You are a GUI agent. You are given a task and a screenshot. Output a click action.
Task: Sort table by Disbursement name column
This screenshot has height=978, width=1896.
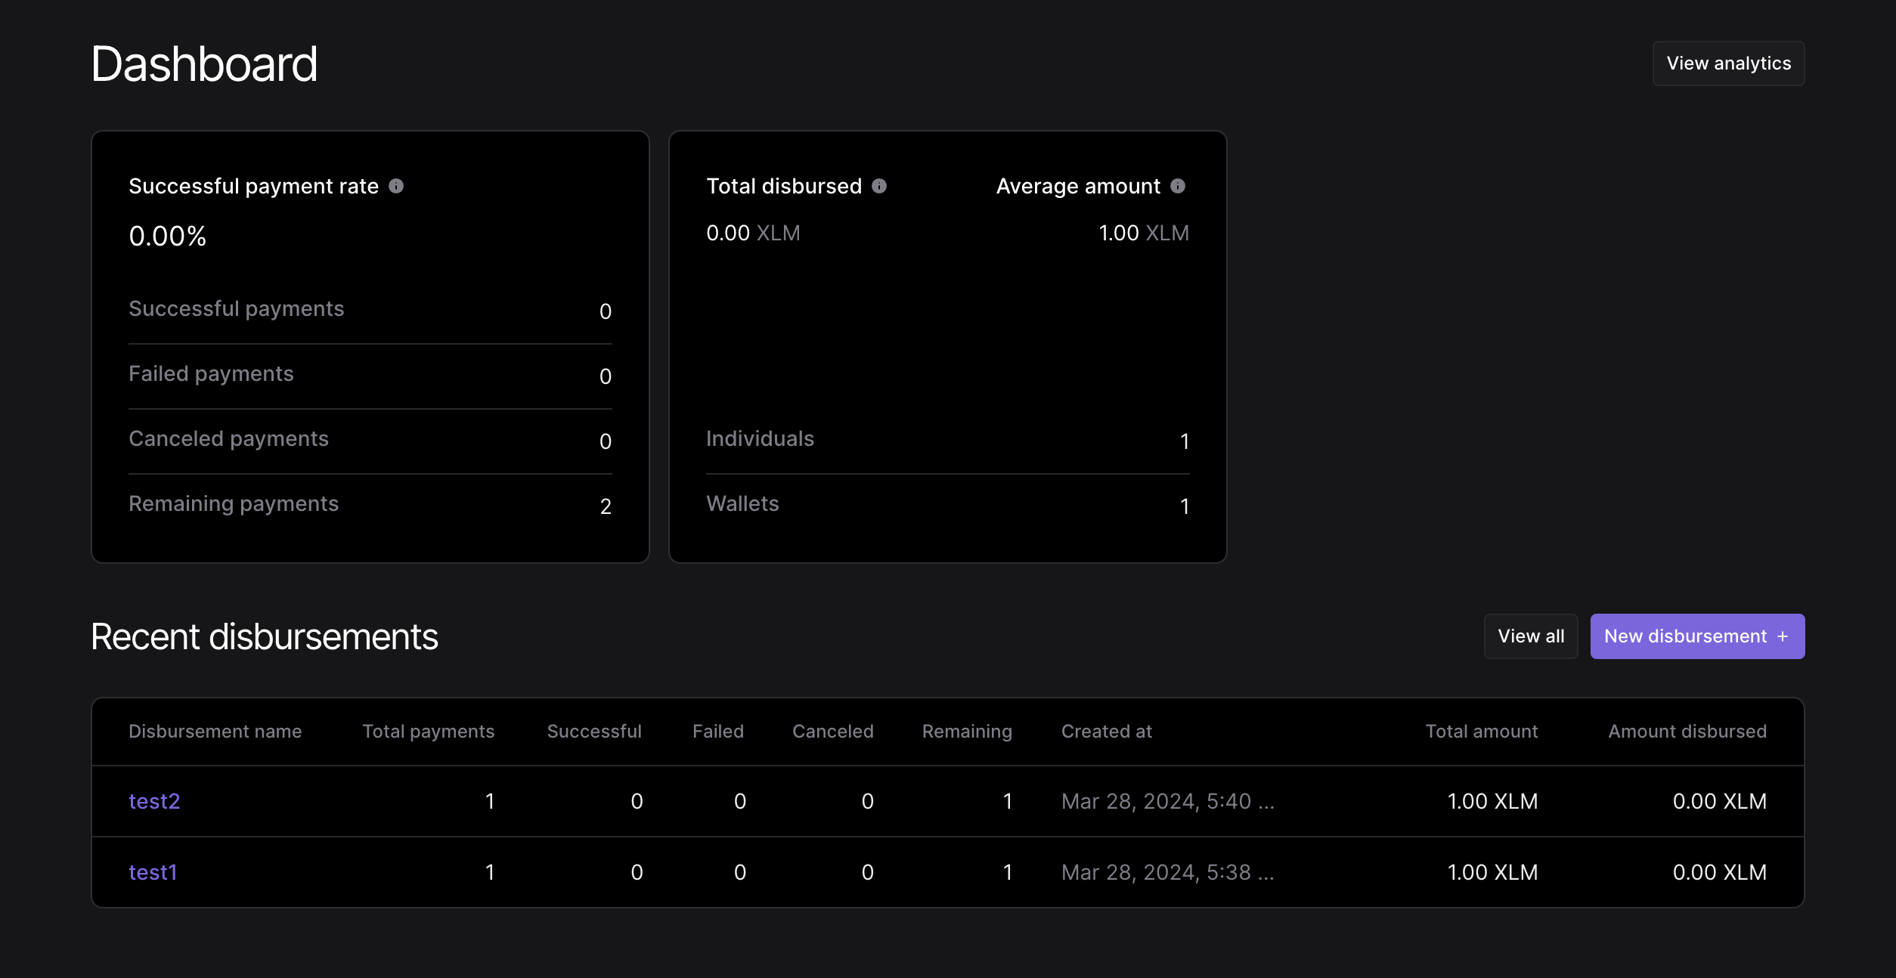(x=215, y=731)
